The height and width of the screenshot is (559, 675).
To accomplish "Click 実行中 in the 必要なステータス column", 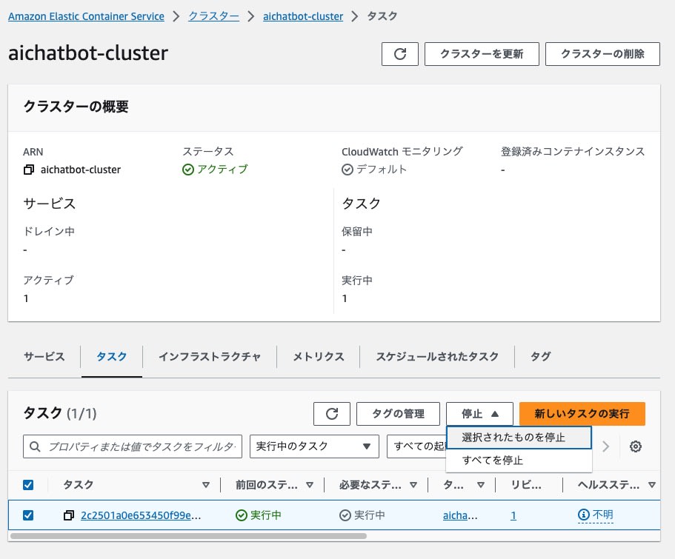I will pyautogui.click(x=369, y=515).
